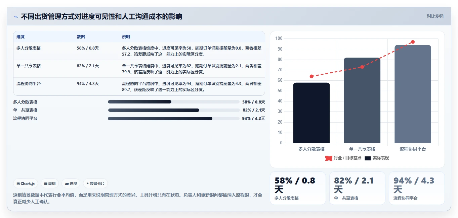Toggle 行业 / 目标基准 legend entry
The height and width of the screenshot is (218, 458).
[343, 158]
